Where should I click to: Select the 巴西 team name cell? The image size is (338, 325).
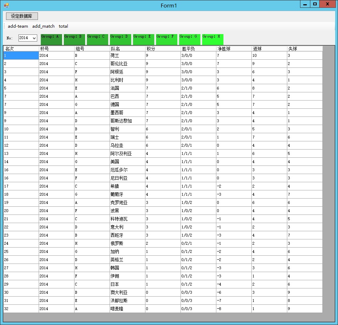[x=127, y=96]
